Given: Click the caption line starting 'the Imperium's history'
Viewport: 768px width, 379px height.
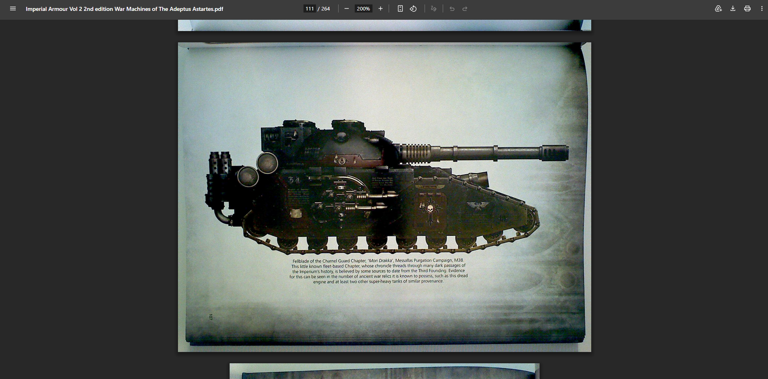Looking at the screenshot, I should pos(379,271).
